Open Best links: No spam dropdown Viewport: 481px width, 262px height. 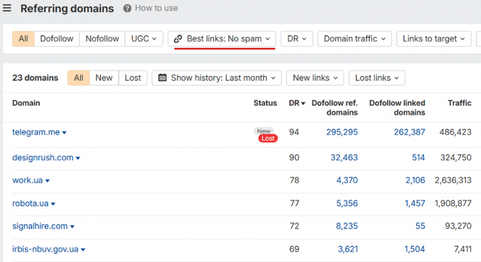pyautogui.click(x=222, y=39)
